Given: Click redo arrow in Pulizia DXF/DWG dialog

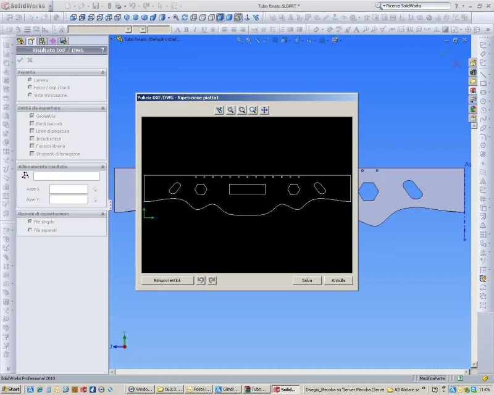Looking at the screenshot, I should point(212,280).
